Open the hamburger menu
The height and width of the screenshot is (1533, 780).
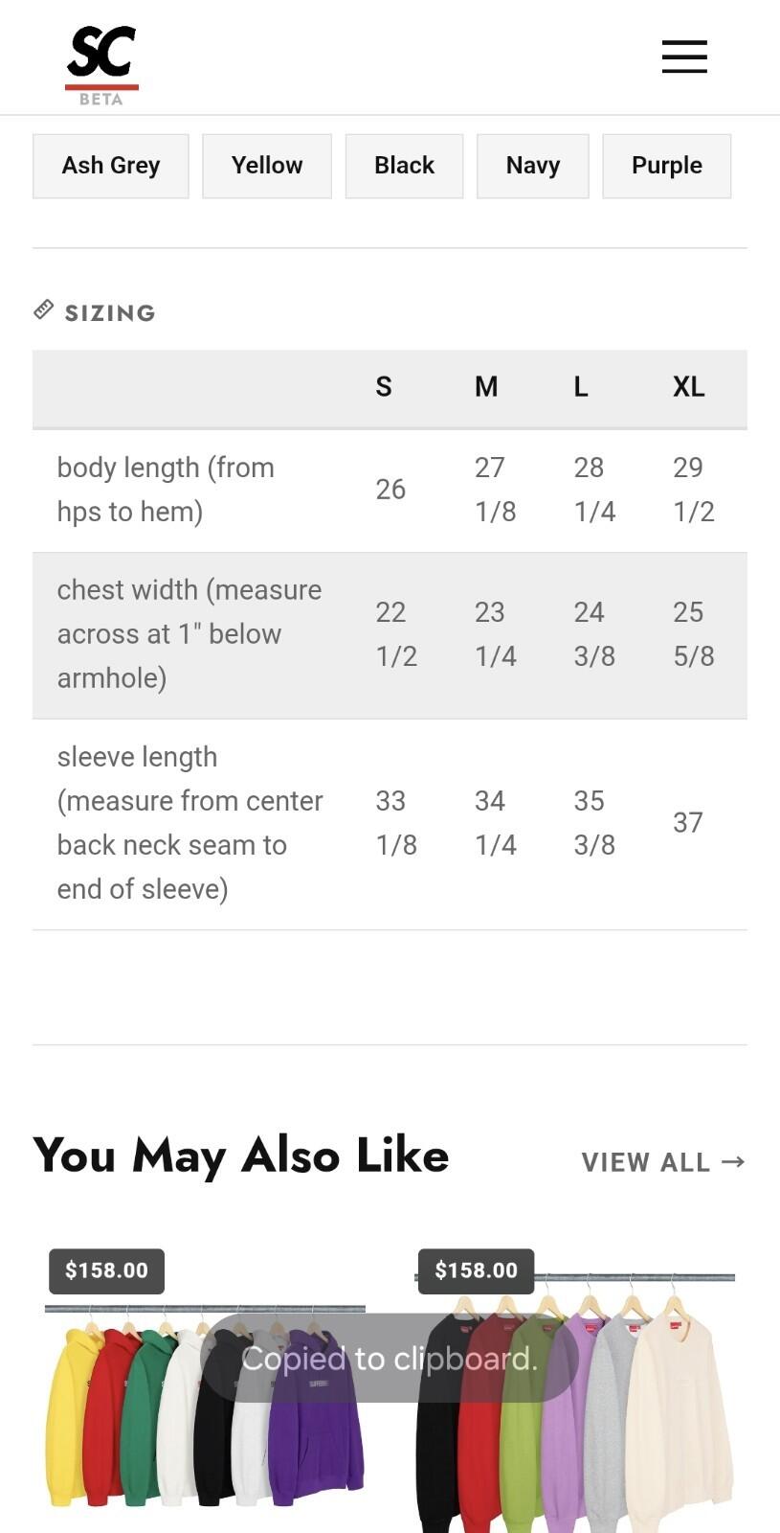click(684, 57)
